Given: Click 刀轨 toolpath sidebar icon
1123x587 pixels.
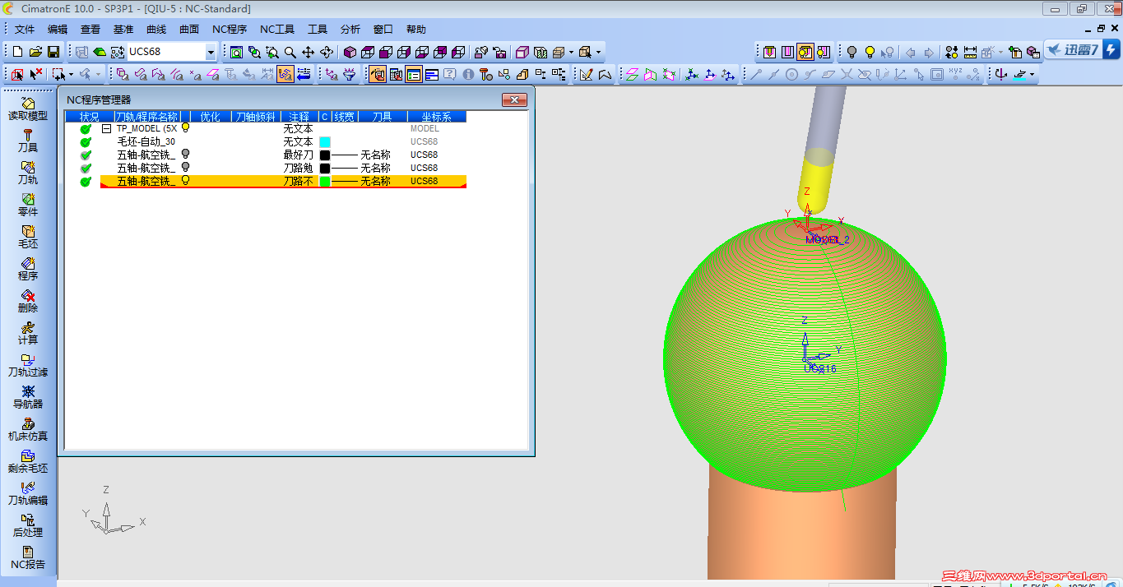Looking at the screenshot, I should pyautogui.click(x=28, y=173).
